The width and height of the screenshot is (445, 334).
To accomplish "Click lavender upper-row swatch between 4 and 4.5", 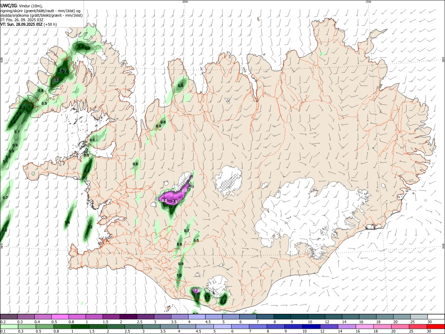I will point(196,317).
